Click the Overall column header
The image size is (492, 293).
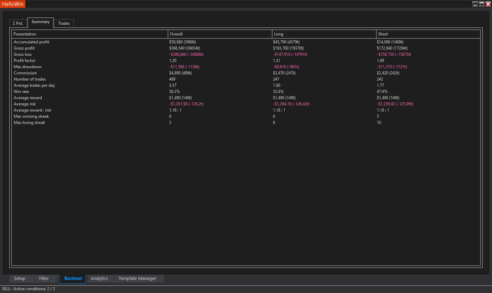tap(176, 34)
